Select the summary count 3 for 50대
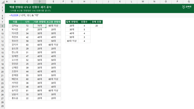Image resolution: width=194 pixels, height=109 pixels. click(x=84, y=37)
